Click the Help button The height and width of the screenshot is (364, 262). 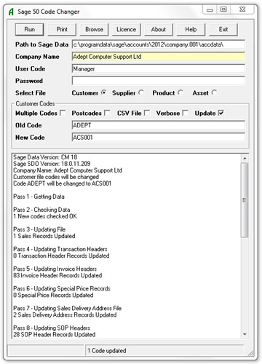pos(191,29)
